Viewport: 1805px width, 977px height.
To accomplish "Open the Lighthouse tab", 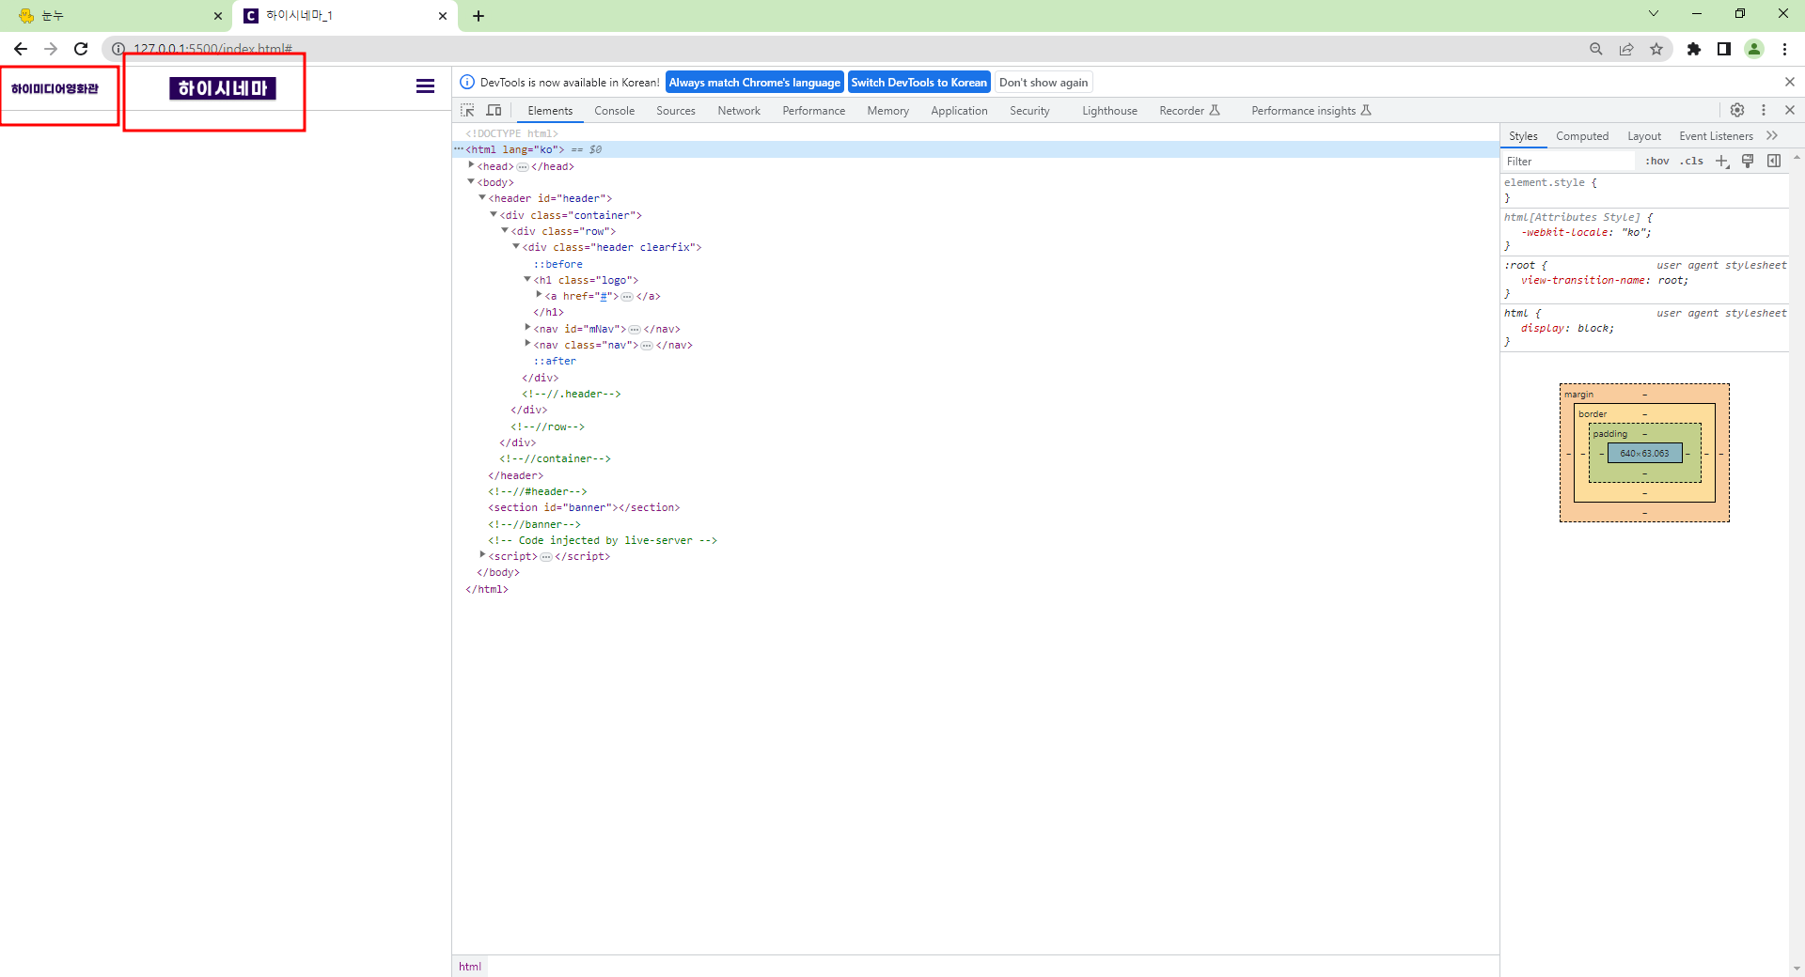I will [1109, 111].
